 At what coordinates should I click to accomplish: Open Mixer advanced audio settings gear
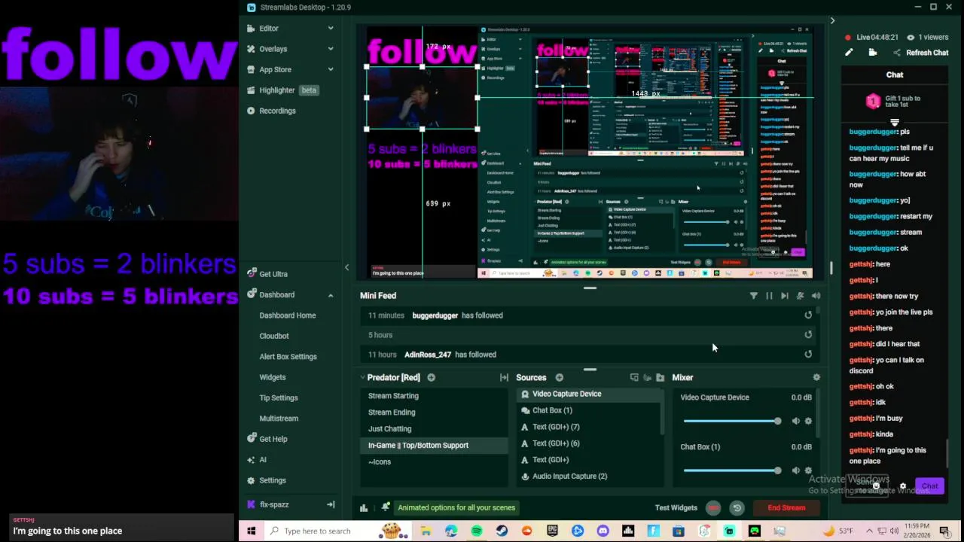point(816,377)
